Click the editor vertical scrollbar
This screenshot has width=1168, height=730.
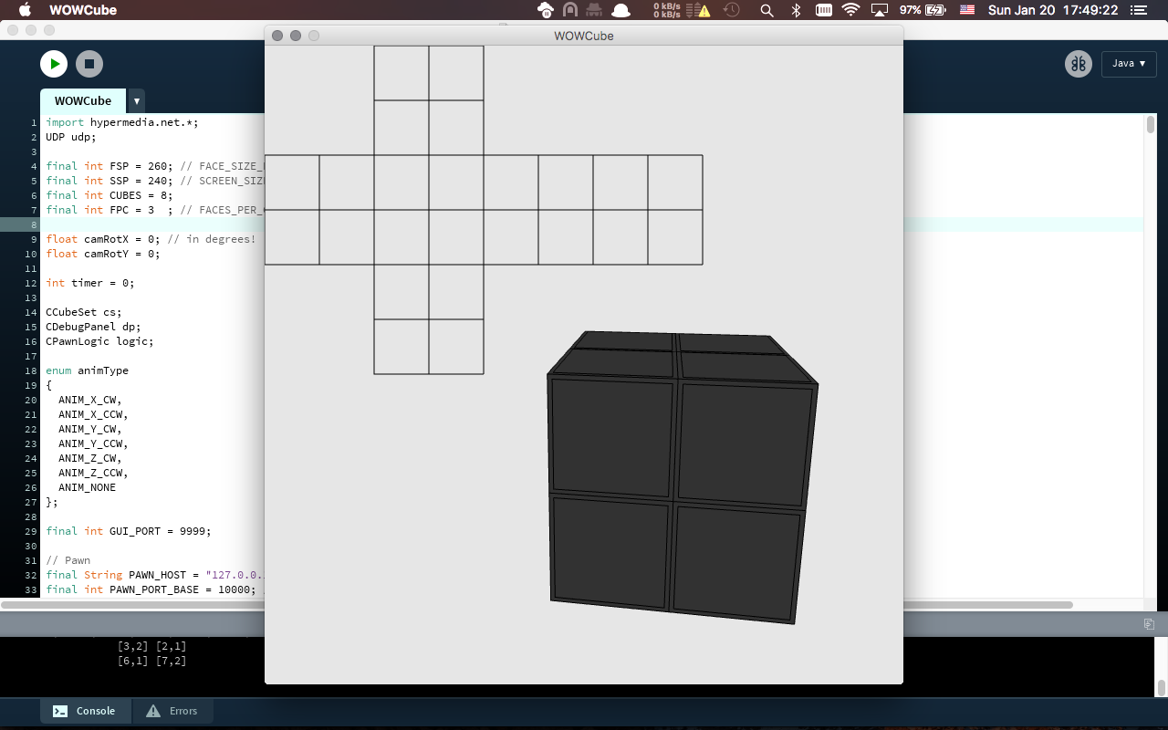click(x=1151, y=124)
